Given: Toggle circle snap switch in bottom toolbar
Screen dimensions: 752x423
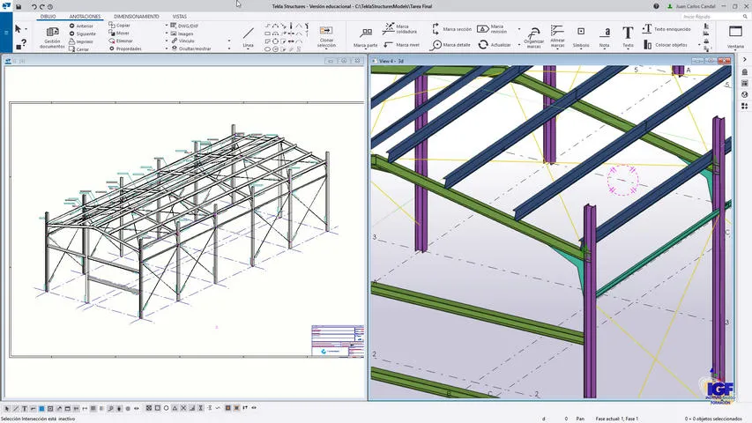Looking at the screenshot, I should [x=166, y=408].
